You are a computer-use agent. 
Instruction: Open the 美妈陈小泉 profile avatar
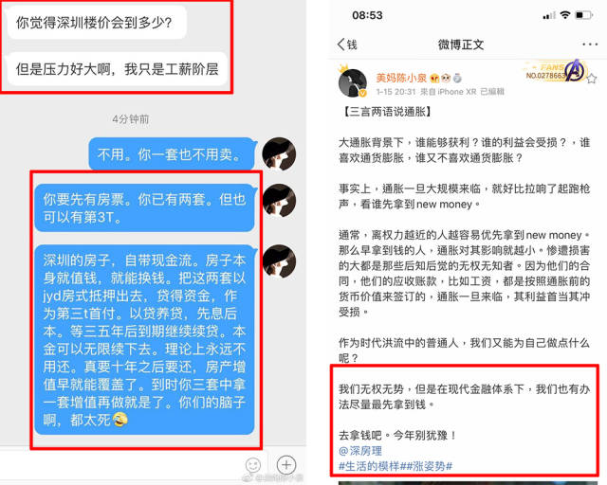352,82
